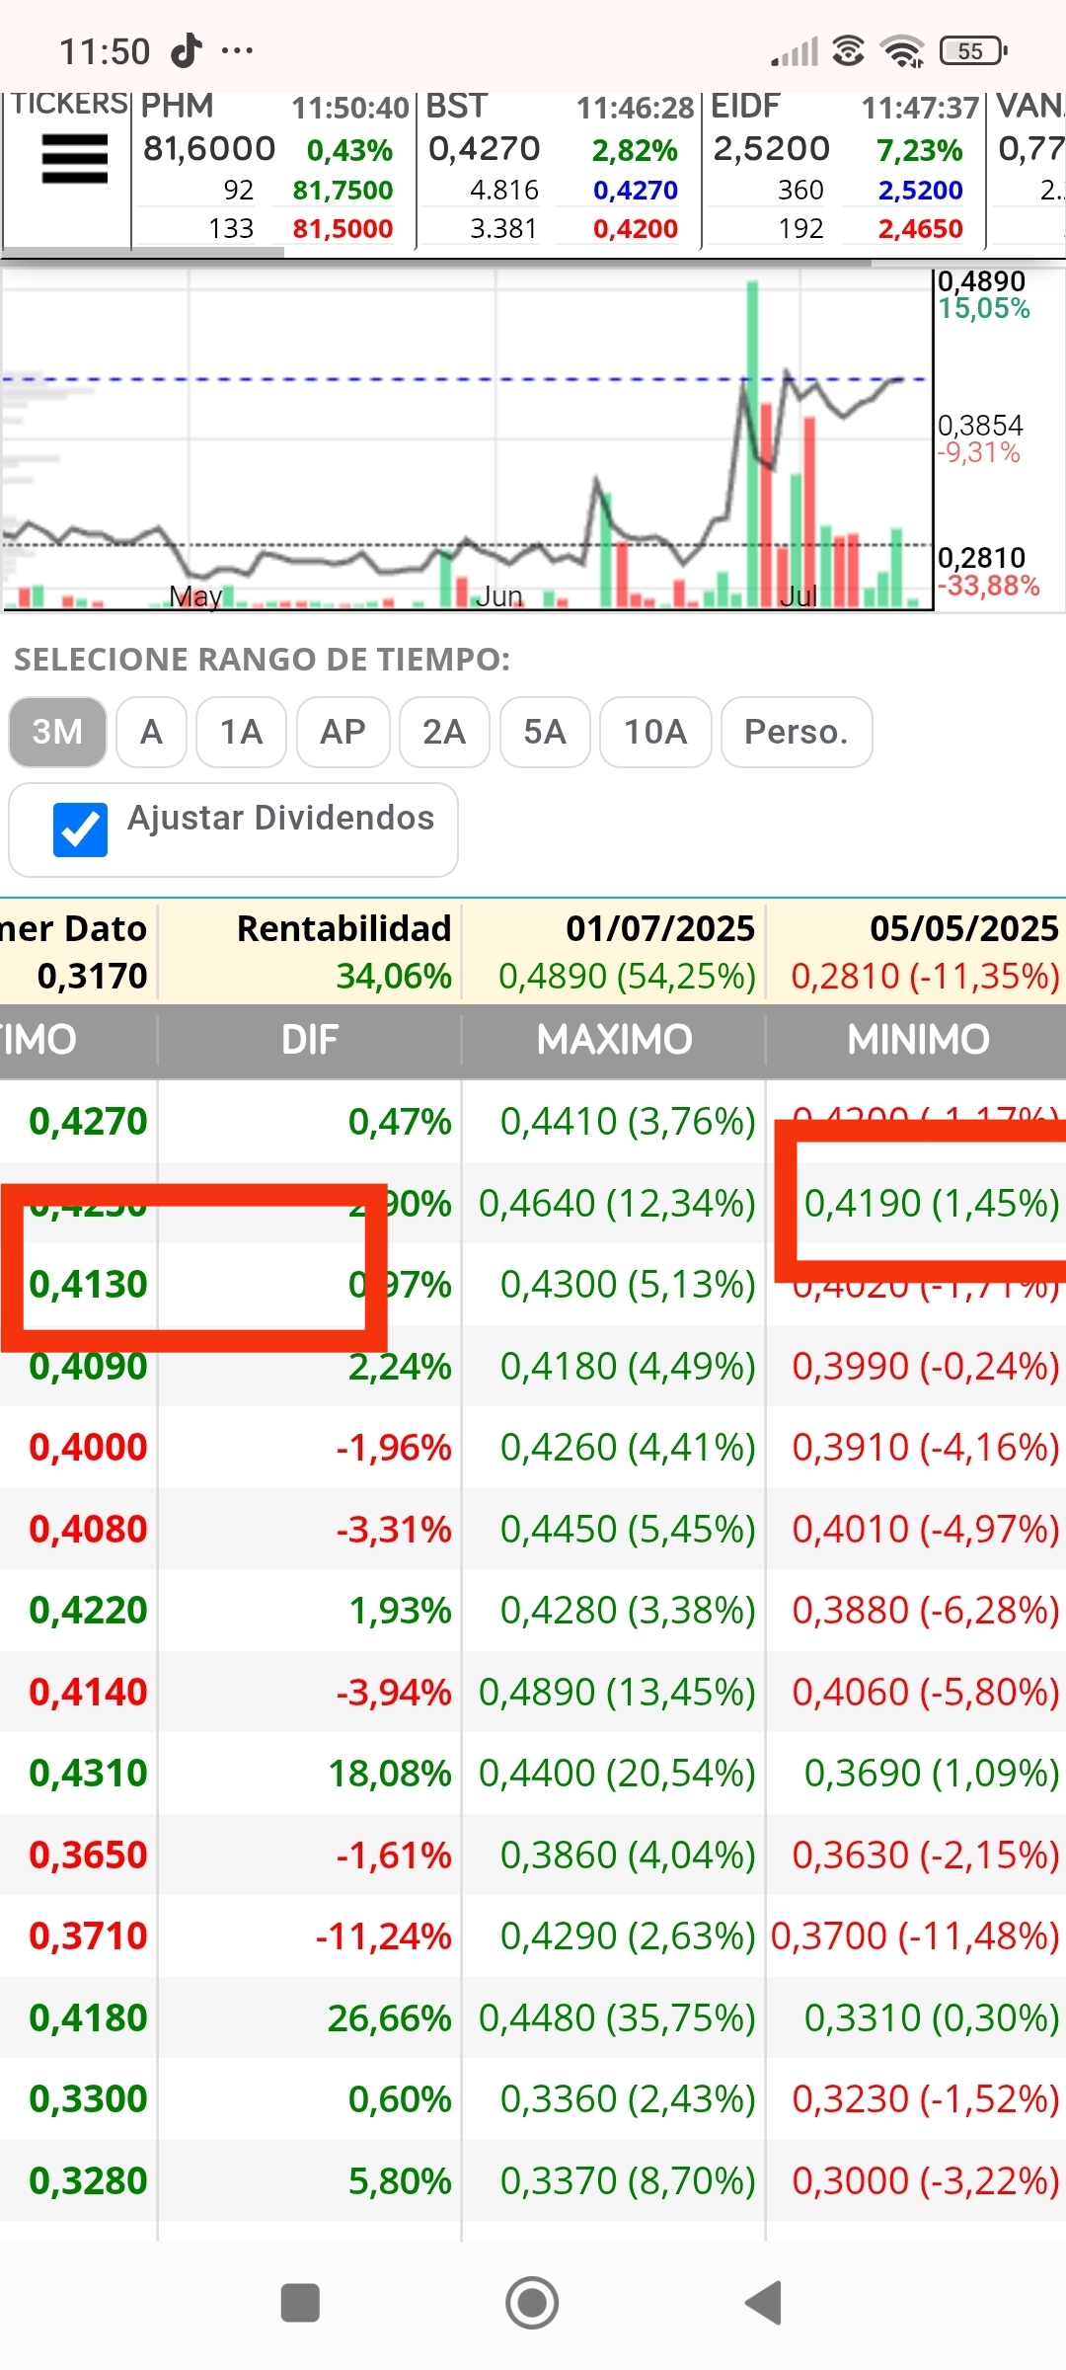1066x2370 pixels.
Task: Uncheck the Ajustar Dividendos checkbox
Action: click(80, 829)
